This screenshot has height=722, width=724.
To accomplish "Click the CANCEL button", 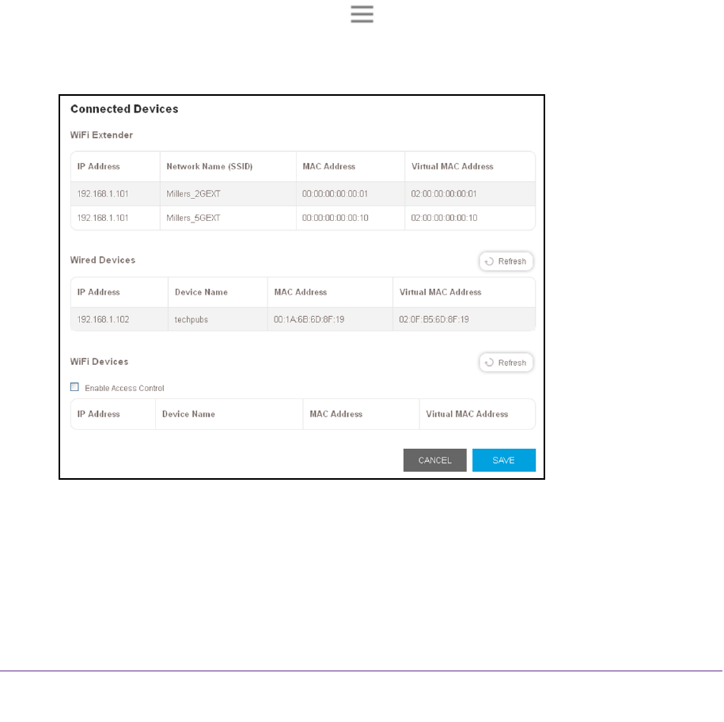I will point(435,460).
